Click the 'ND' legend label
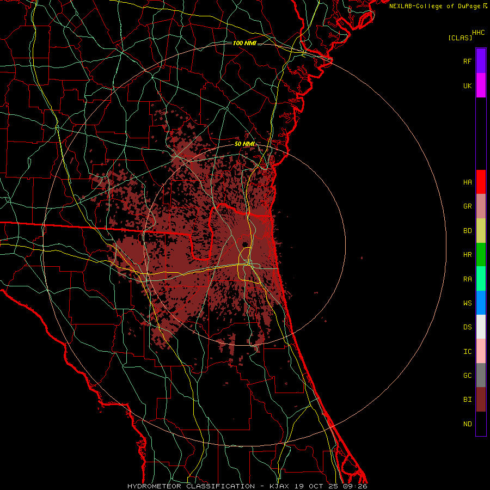This screenshot has height=490, width=490. [467, 424]
